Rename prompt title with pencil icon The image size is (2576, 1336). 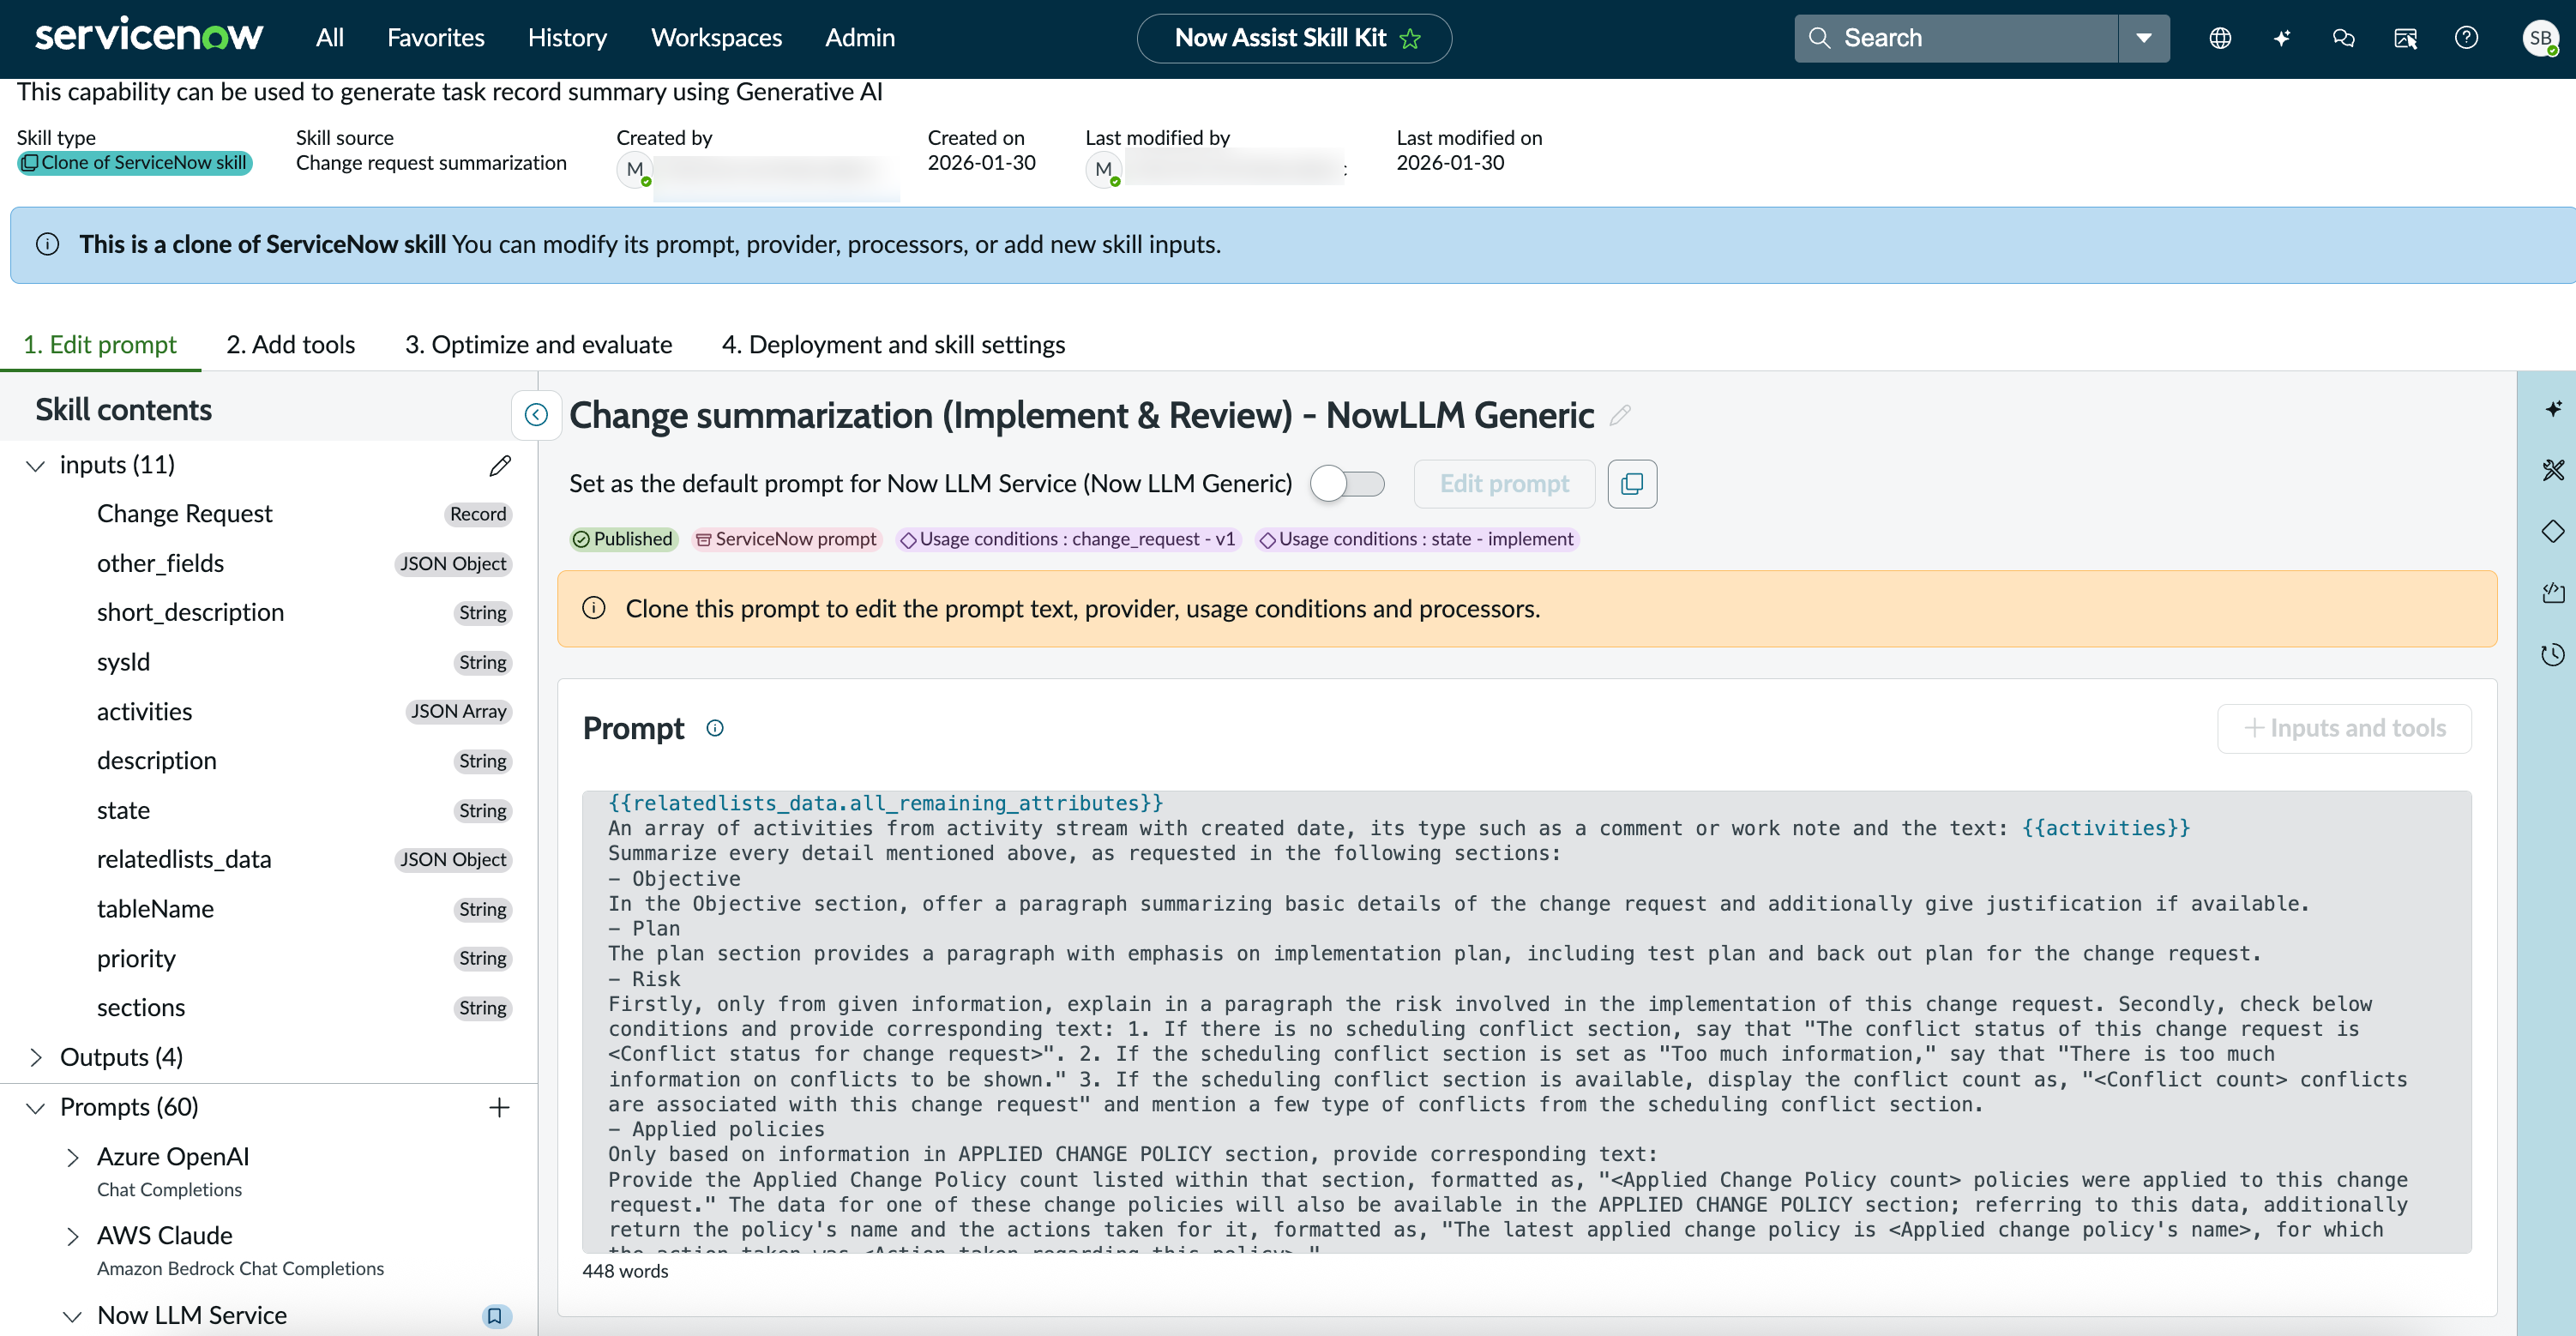click(x=1621, y=415)
